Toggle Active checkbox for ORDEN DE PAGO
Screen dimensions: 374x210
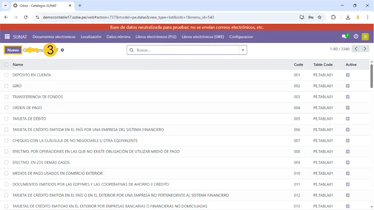(x=348, y=108)
